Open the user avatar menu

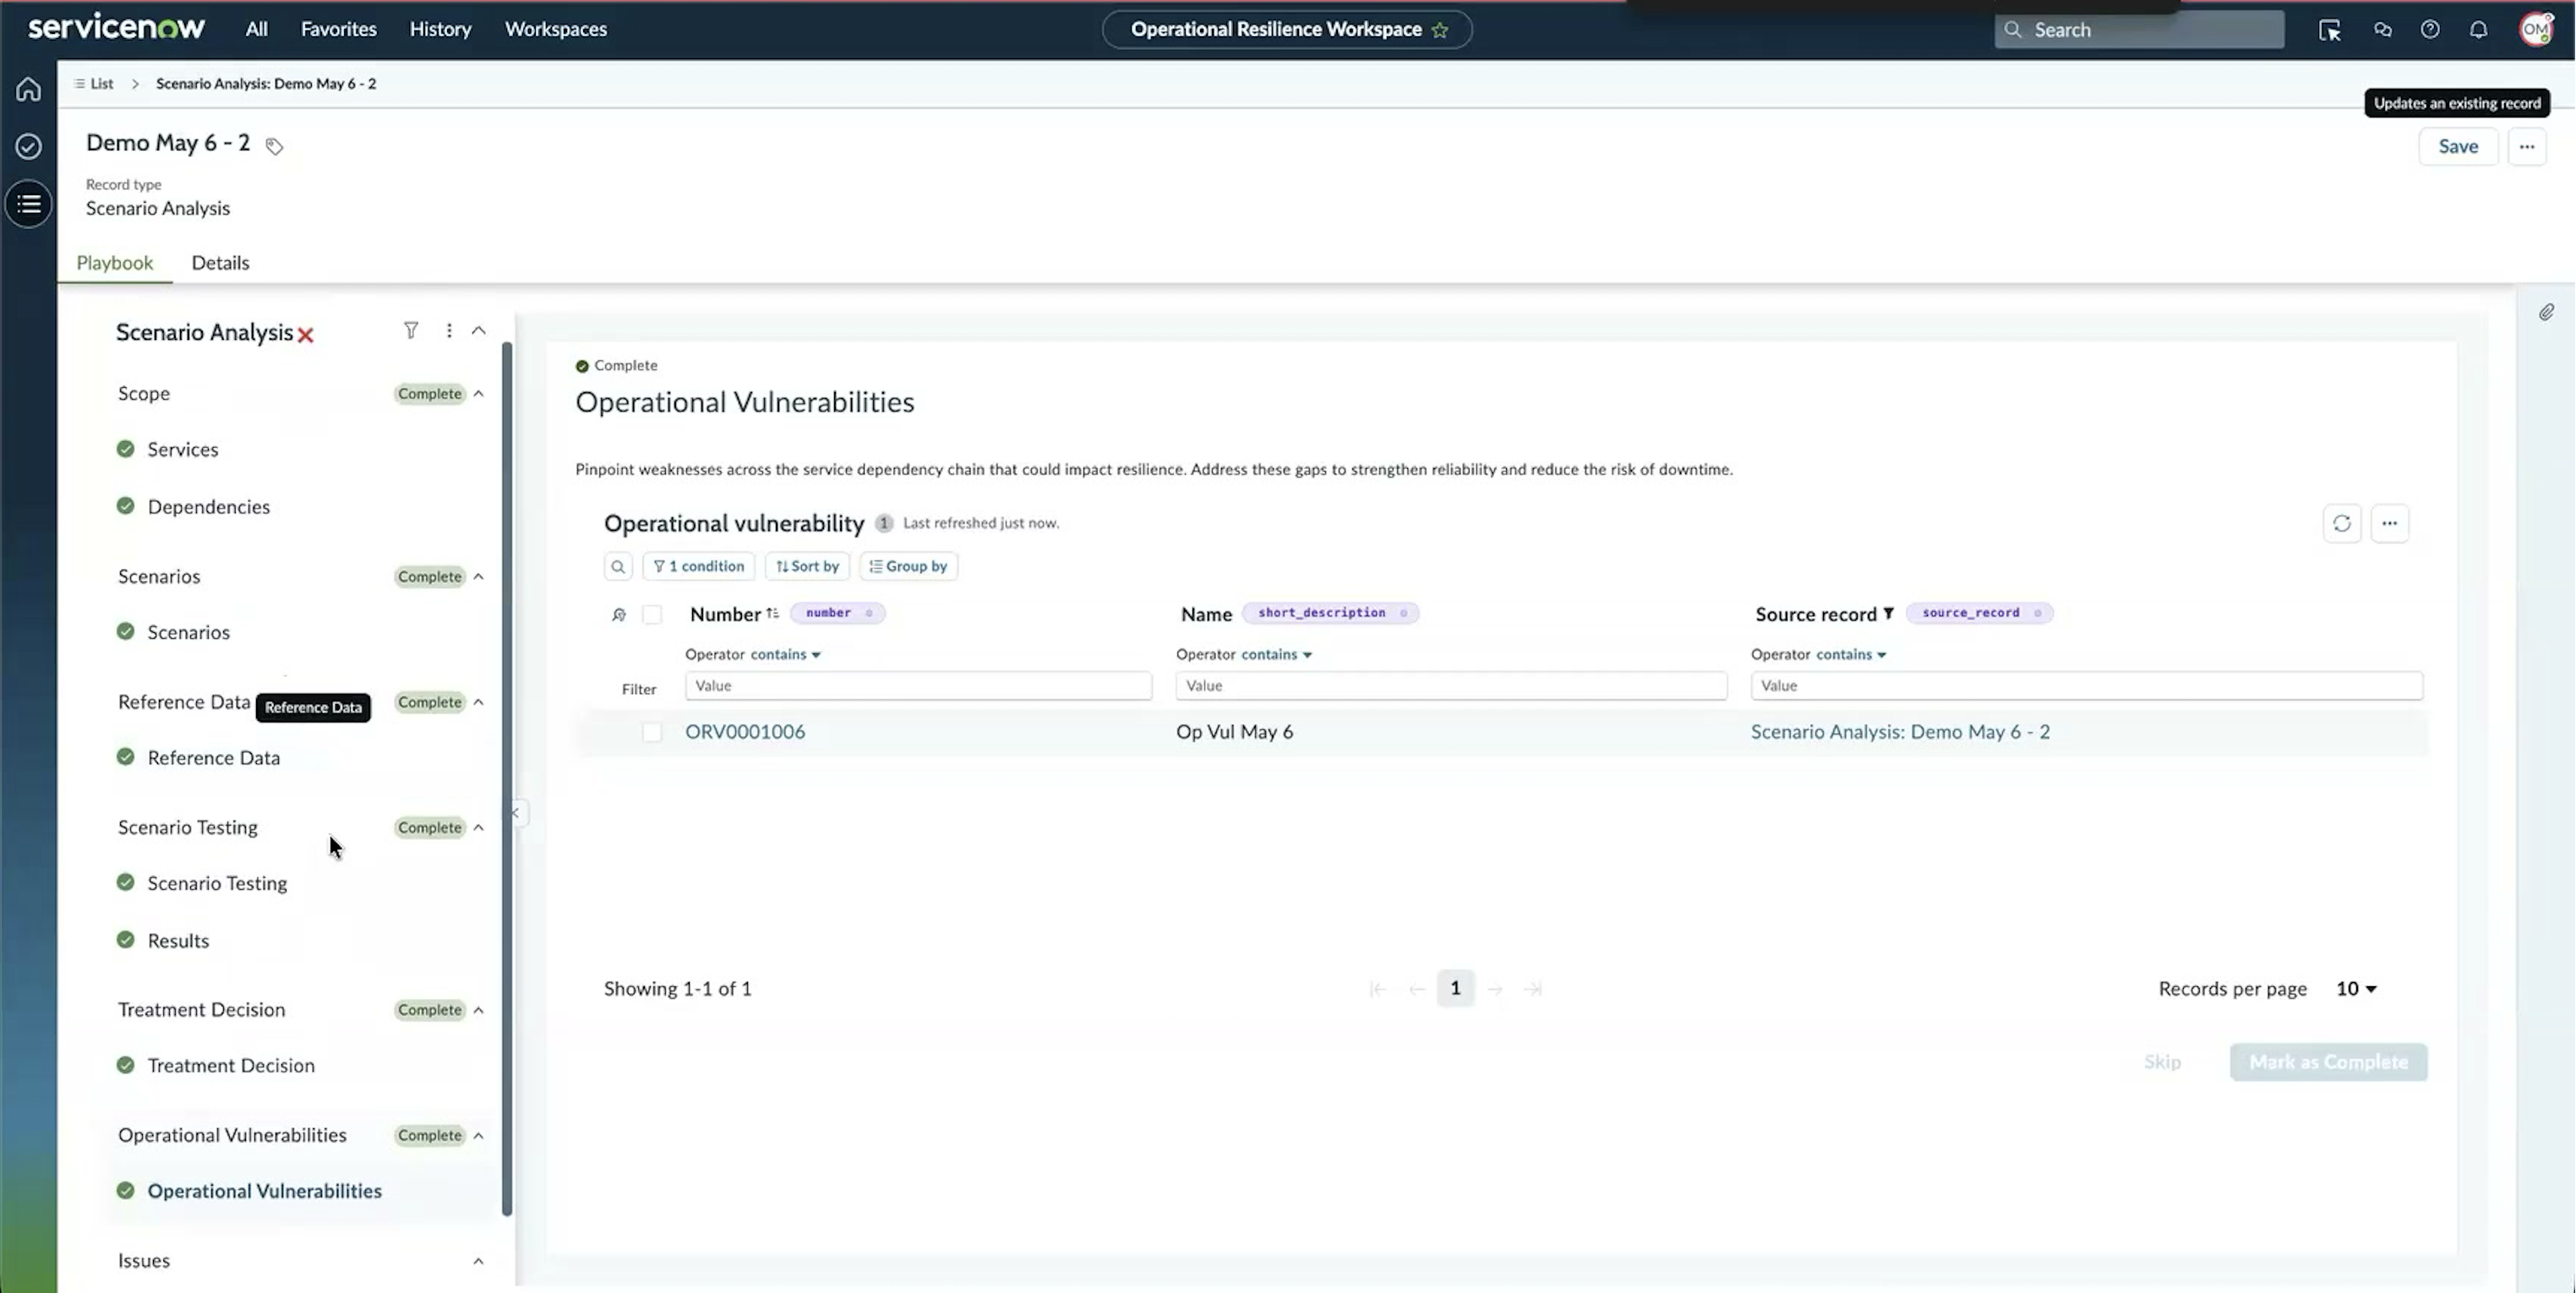[x=2536, y=30]
